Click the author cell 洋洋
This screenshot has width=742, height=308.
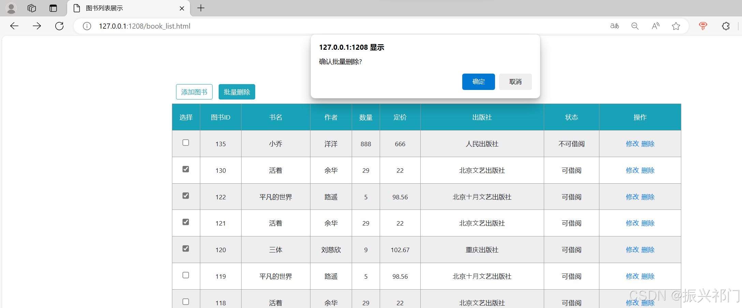pos(331,144)
